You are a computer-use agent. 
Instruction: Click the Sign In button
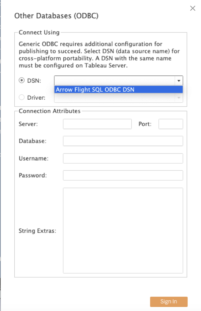(x=169, y=302)
